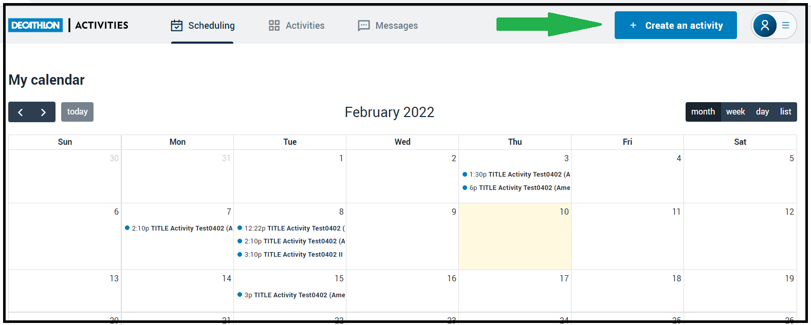Open the hamburger menu icon

click(x=786, y=25)
